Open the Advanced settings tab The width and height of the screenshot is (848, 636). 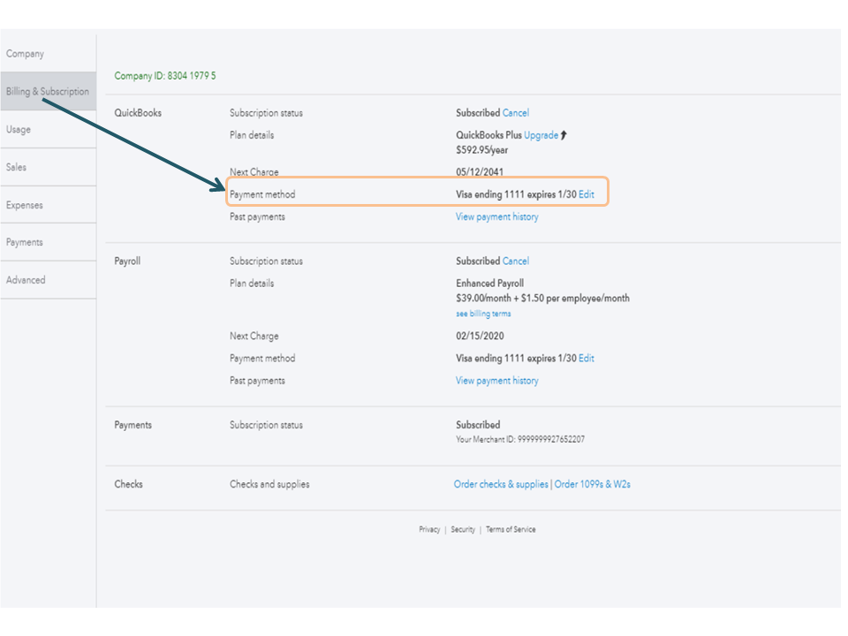pyautogui.click(x=26, y=280)
